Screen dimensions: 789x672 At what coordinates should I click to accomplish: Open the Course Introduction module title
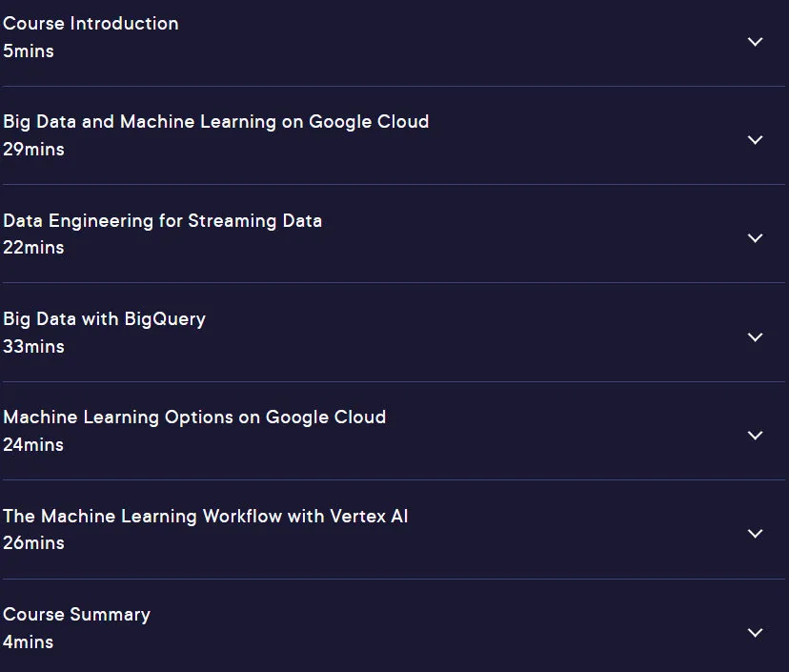pos(91,24)
